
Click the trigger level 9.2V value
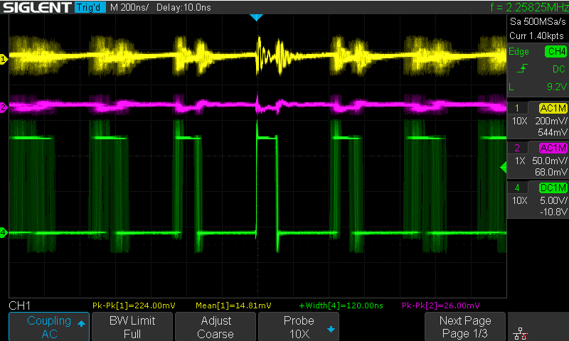556,87
